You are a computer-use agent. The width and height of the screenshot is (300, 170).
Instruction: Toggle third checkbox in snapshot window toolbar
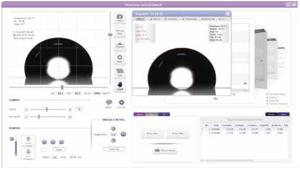[x=183, y=19]
